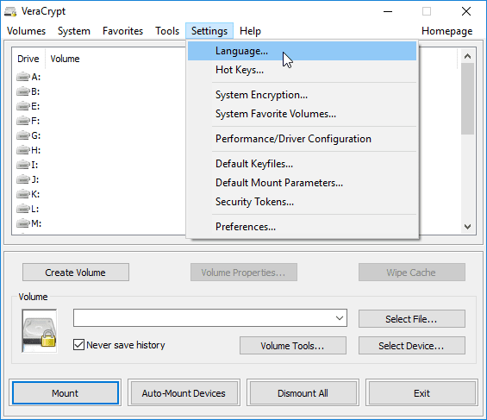Image resolution: width=487 pixels, height=420 pixels.
Task: Open the System menu
Action: 74,31
